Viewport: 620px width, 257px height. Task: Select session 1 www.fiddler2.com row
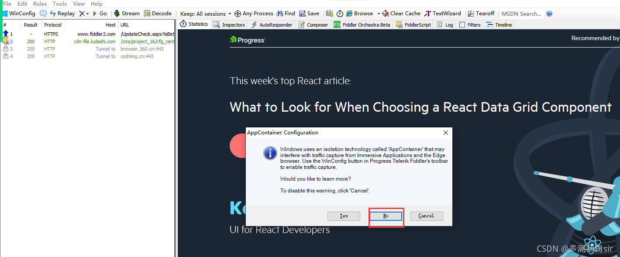tap(87, 34)
